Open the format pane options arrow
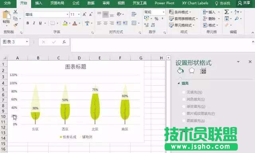Screen dimensions: 255x153 [x=238, y=62]
